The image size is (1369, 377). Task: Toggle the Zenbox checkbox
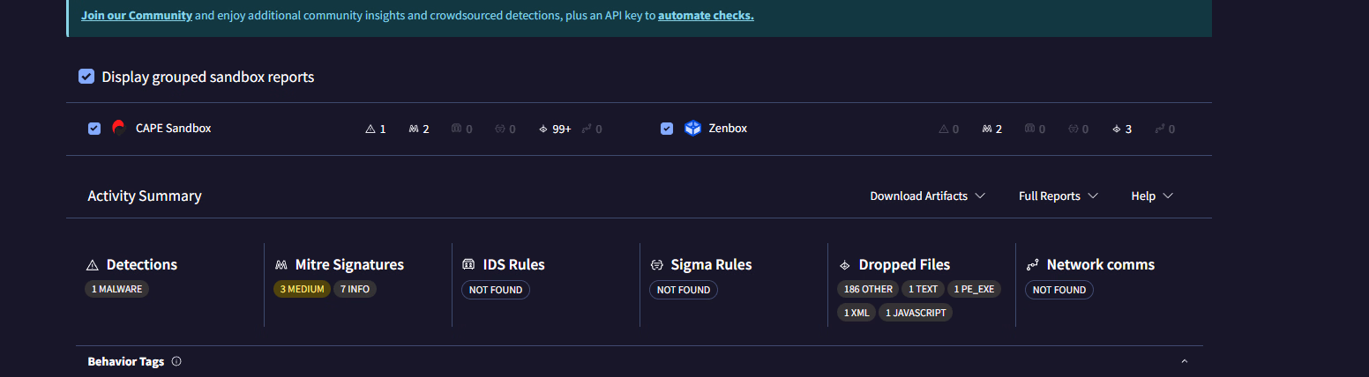coord(667,129)
